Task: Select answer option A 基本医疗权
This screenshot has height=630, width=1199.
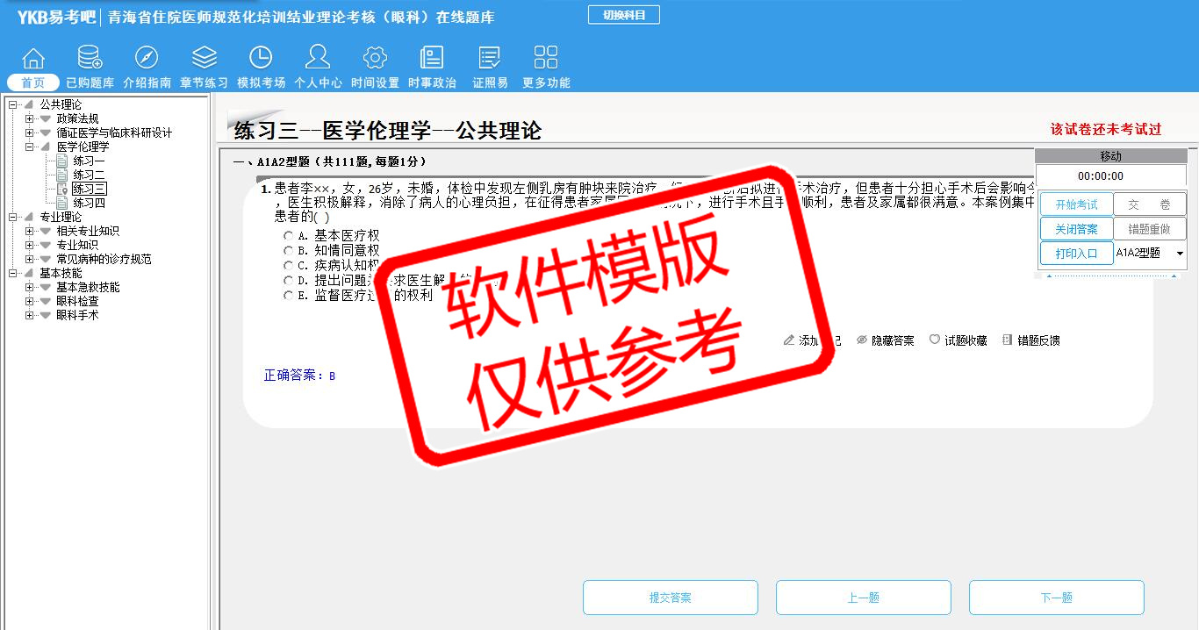Action: click(x=288, y=236)
